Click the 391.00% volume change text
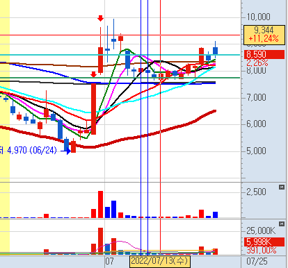 (262, 250)
